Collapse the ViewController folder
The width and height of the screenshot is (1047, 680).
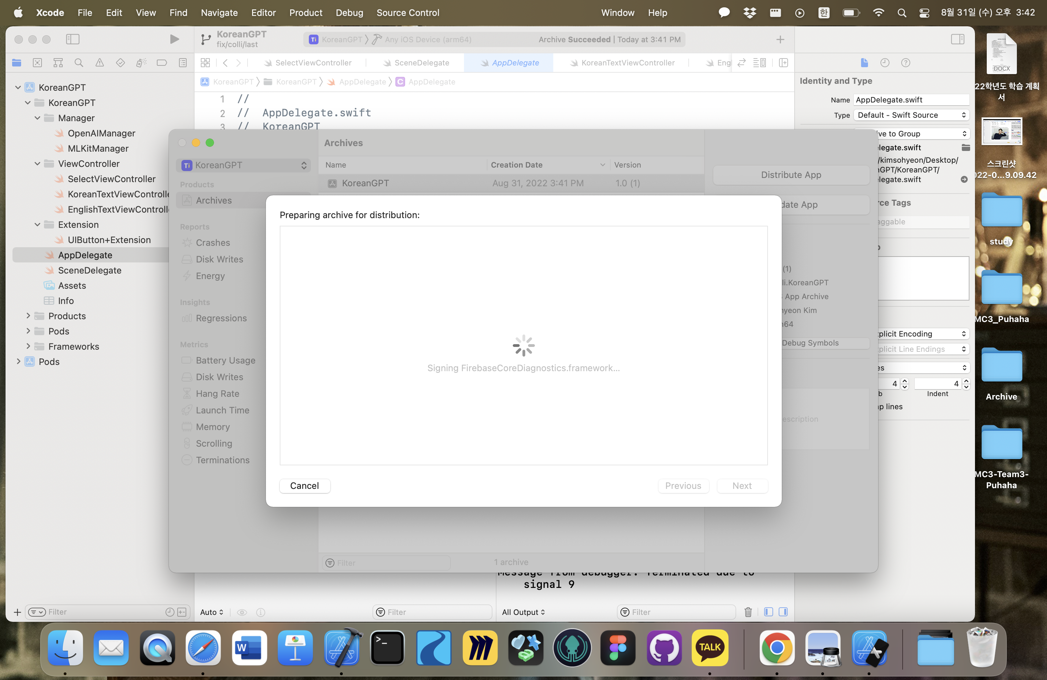coord(37,164)
